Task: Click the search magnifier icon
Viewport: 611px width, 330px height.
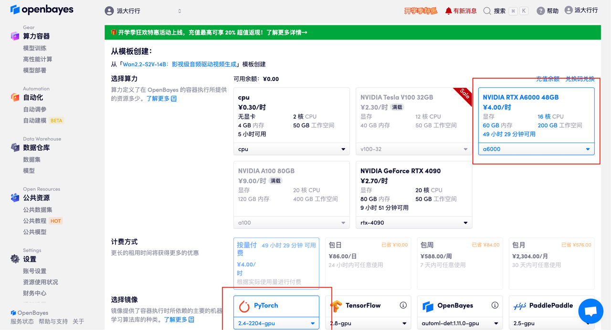Action: click(x=487, y=11)
